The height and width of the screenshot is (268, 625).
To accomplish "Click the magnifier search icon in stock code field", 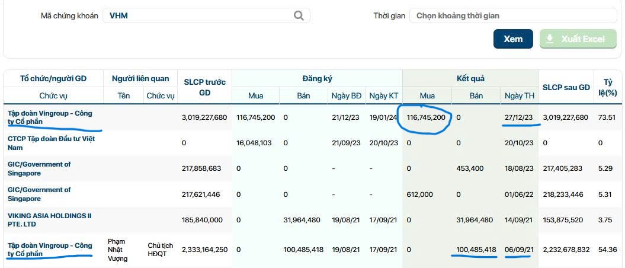I will (299, 16).
